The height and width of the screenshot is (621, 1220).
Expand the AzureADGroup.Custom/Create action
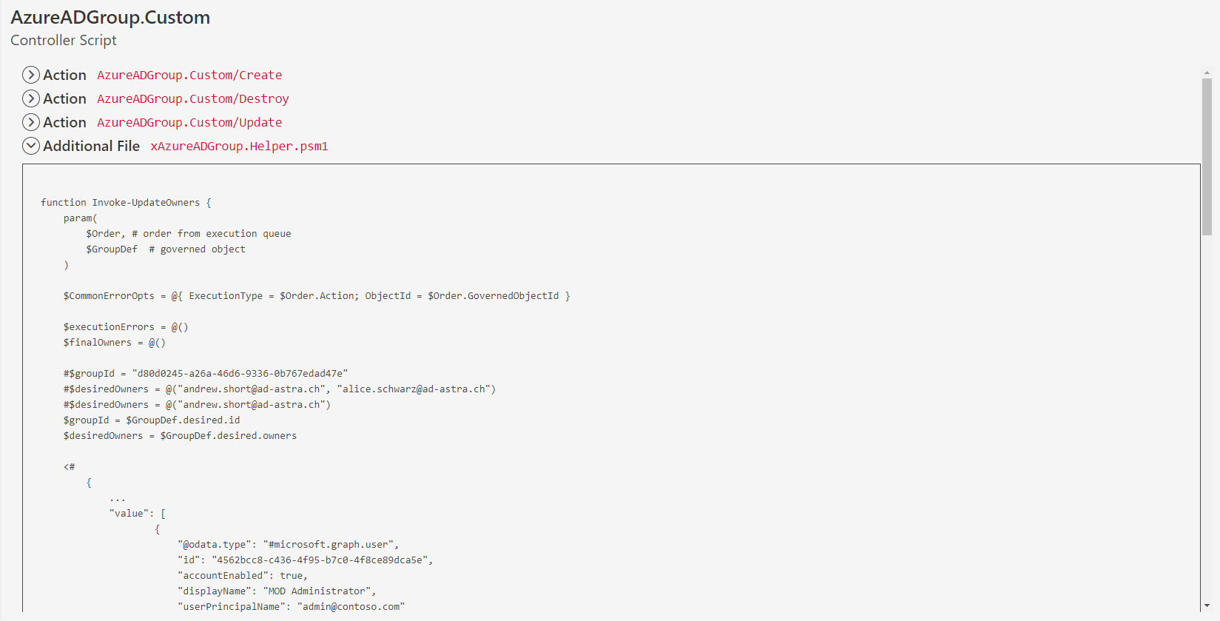tap(31, 75)
